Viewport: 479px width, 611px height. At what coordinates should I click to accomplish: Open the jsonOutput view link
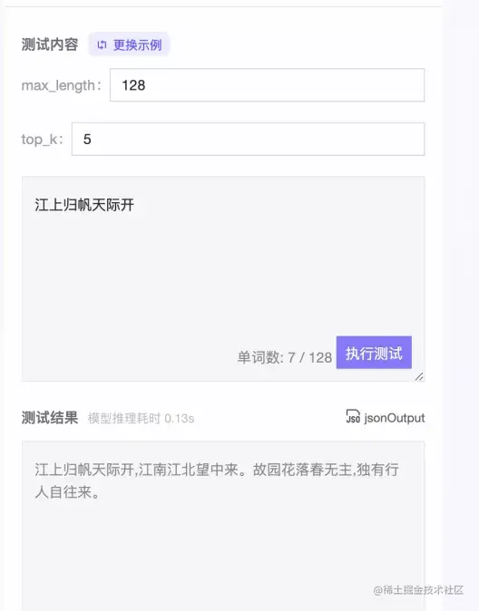pyautogui.click(x=394, y=418)
